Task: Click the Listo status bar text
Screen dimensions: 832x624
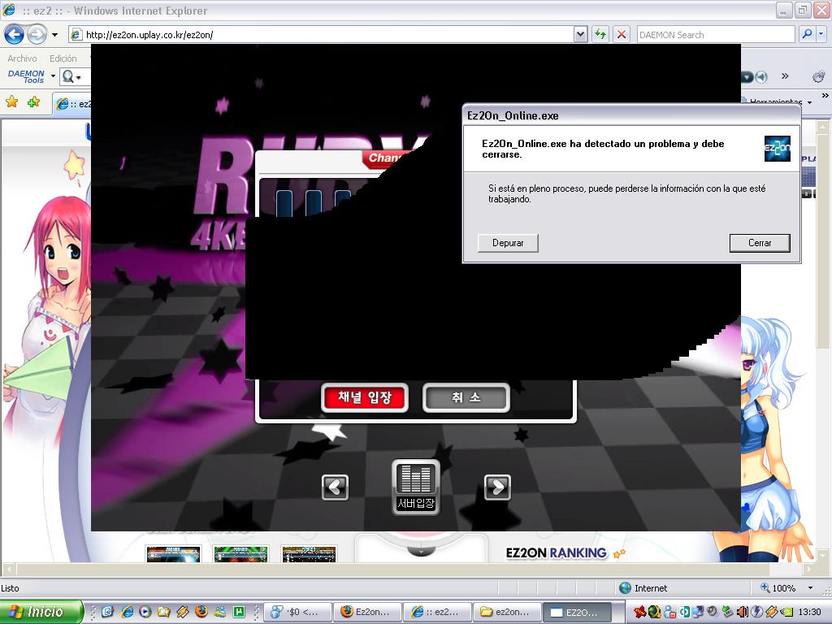Action: point(10,588)
